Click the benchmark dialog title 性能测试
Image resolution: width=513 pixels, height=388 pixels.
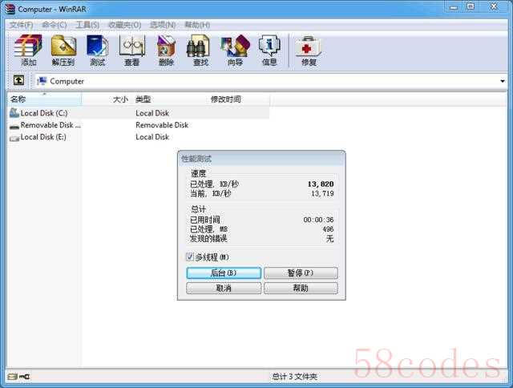(196, 159)
